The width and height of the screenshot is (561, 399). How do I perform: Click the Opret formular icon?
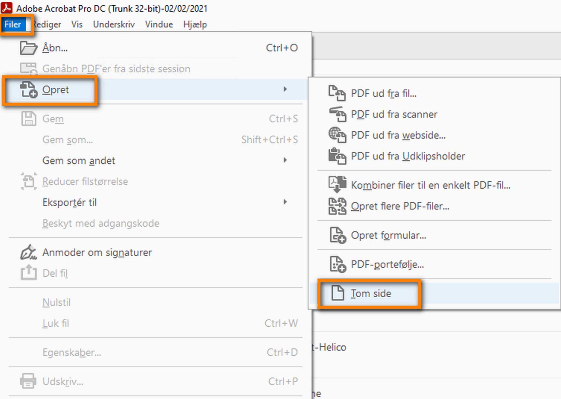pos(337,235)
